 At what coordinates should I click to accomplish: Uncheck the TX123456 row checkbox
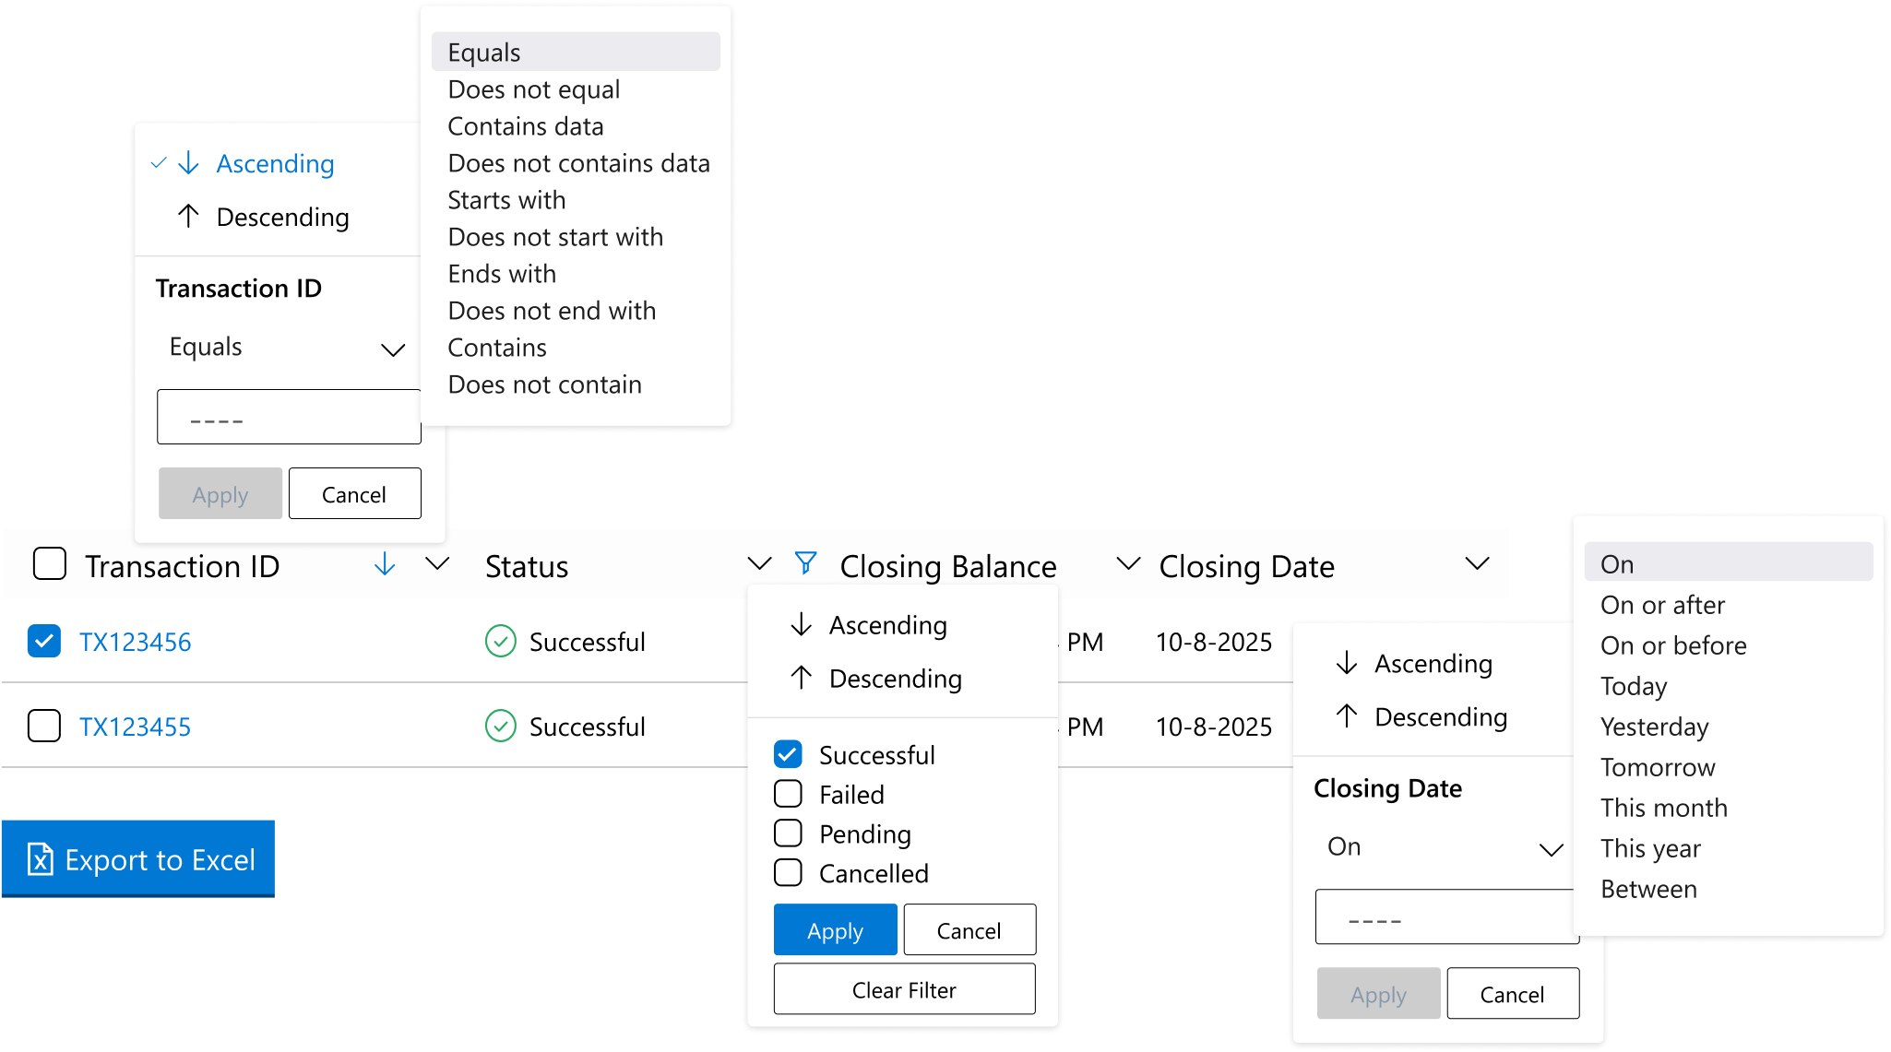44,641
